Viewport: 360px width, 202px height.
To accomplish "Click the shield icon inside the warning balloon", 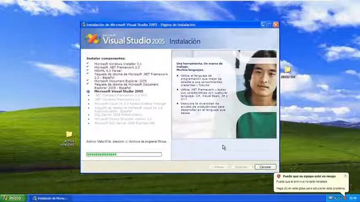I will click(x=279, y=176).
